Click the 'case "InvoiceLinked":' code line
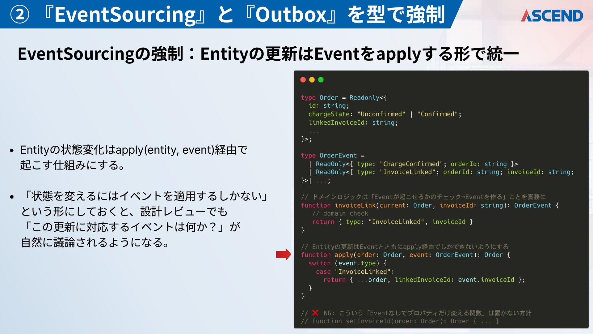Image resolution: width=593 pixels, height=334 pixels. pos(355,272)
